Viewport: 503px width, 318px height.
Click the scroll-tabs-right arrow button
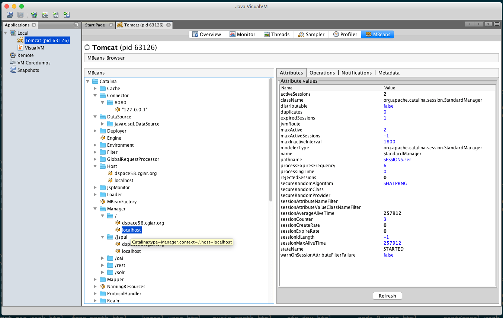pyautogui.click(x=479, y=24)
